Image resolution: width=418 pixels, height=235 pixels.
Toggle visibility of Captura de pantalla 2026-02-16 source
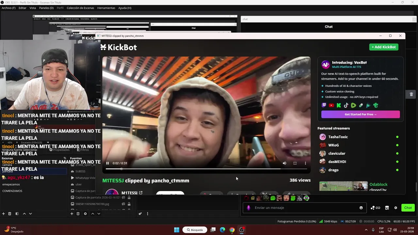point(123,197)
